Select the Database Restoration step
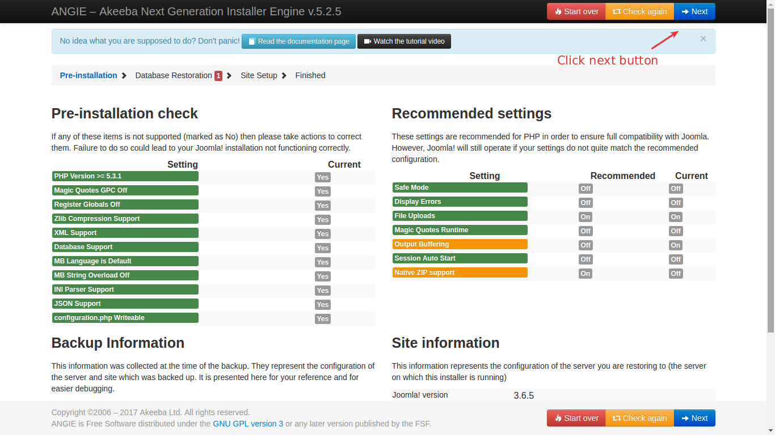 (174, 75)
